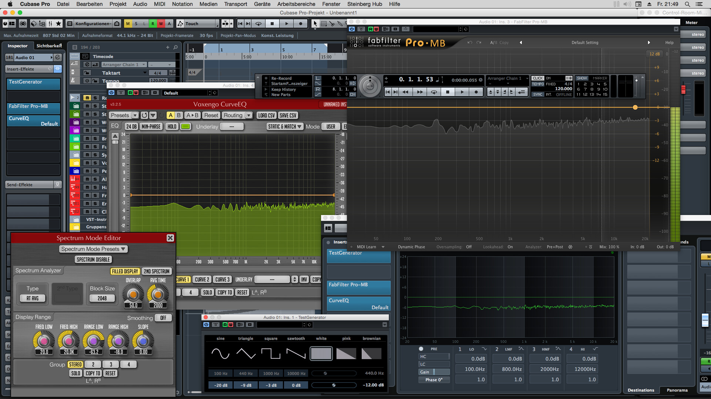Click the Stop button in floating transport panel

[x=448, y=92]
